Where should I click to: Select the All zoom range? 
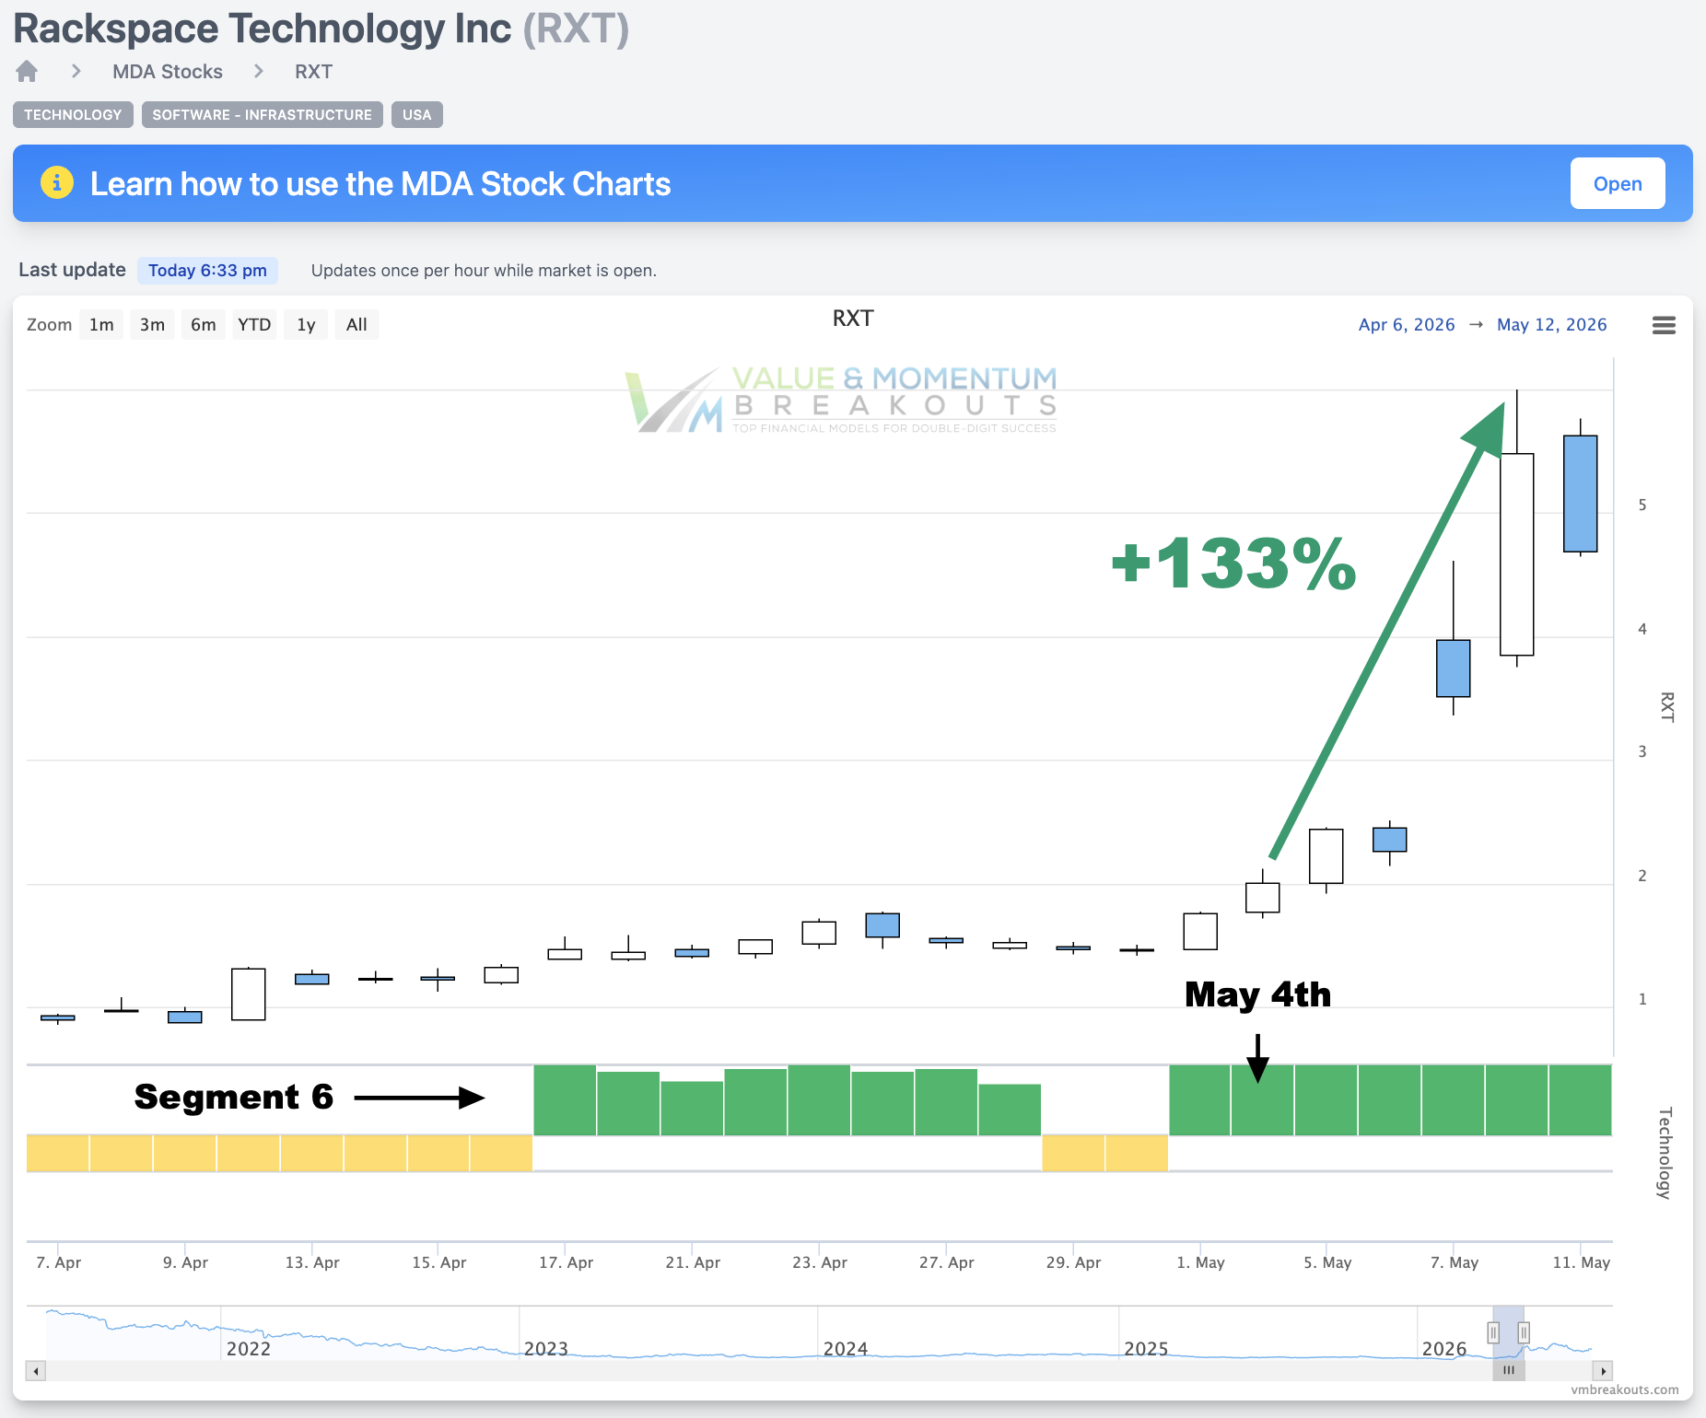pos(356,324)
